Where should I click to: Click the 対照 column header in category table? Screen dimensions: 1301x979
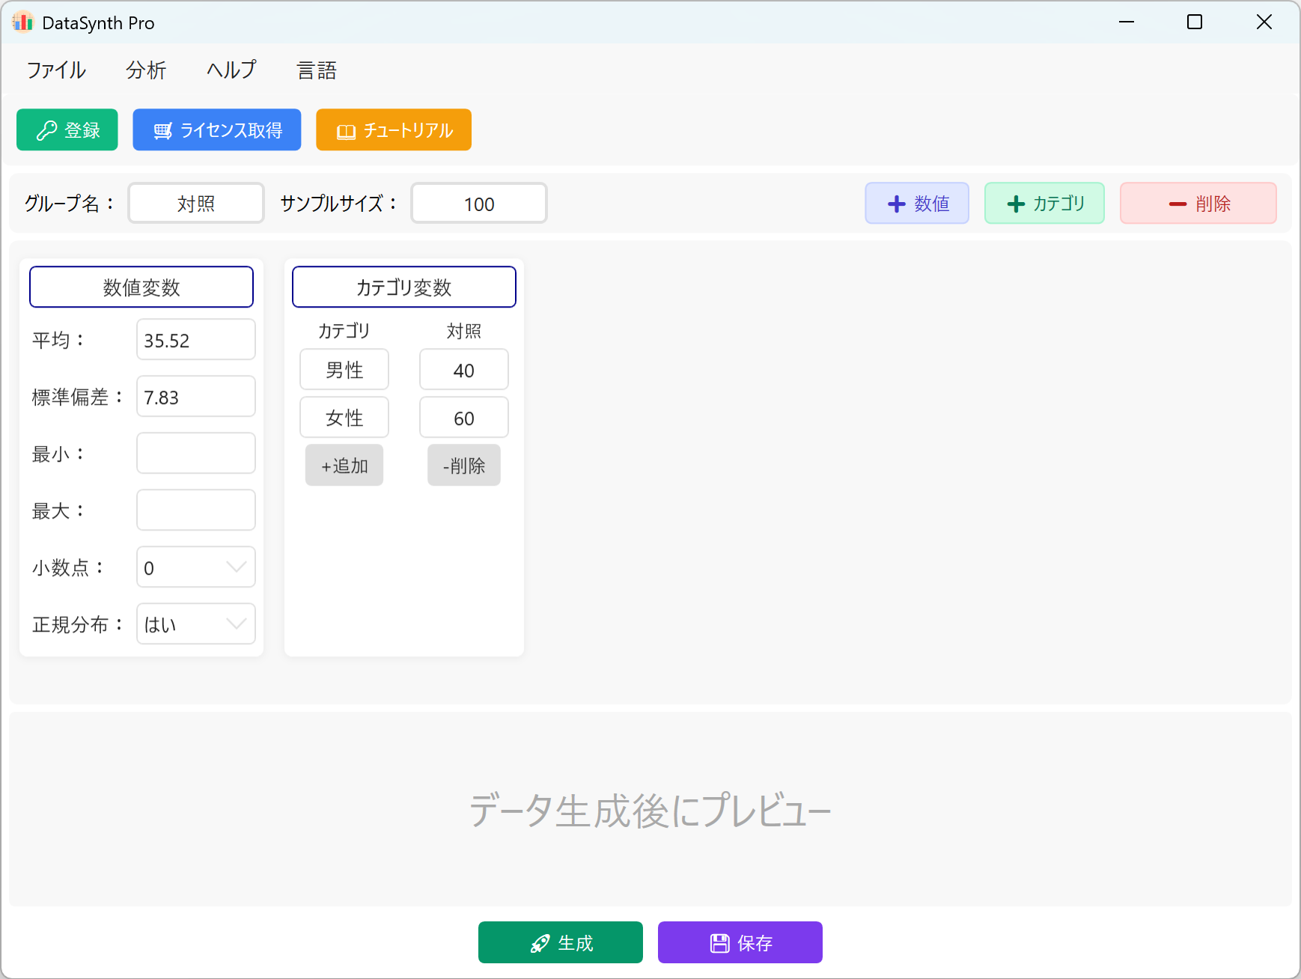pyautogui.click(x=464, y=331)
